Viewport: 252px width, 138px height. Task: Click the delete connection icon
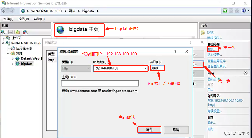(25, 32)
